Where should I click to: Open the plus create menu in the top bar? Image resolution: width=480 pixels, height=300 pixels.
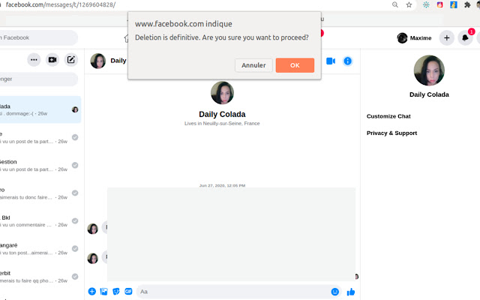pyautogui.click(x=447, y=38)
